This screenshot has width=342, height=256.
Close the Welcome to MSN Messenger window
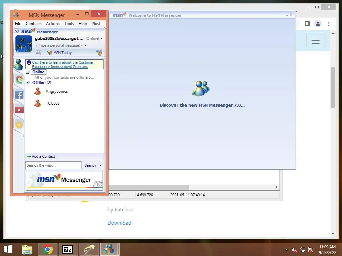(x=291, y=15)
